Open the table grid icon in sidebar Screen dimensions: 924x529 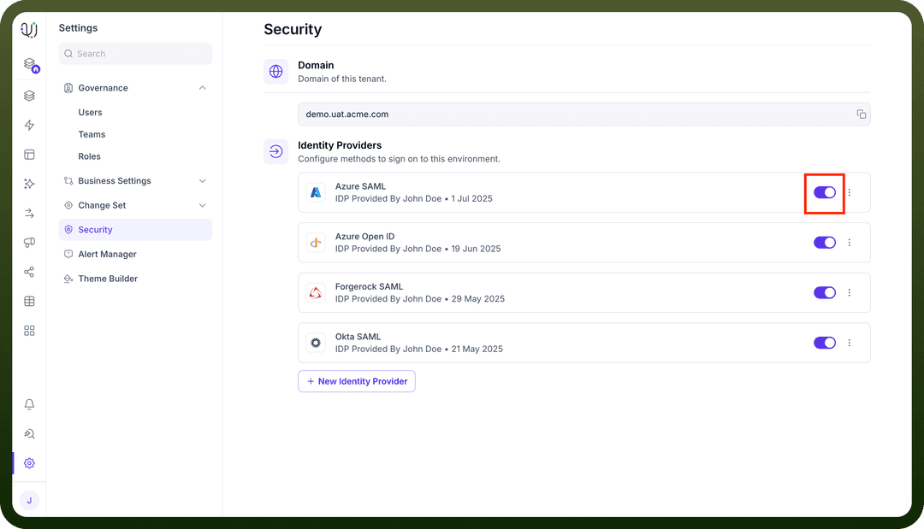[29, 302]
